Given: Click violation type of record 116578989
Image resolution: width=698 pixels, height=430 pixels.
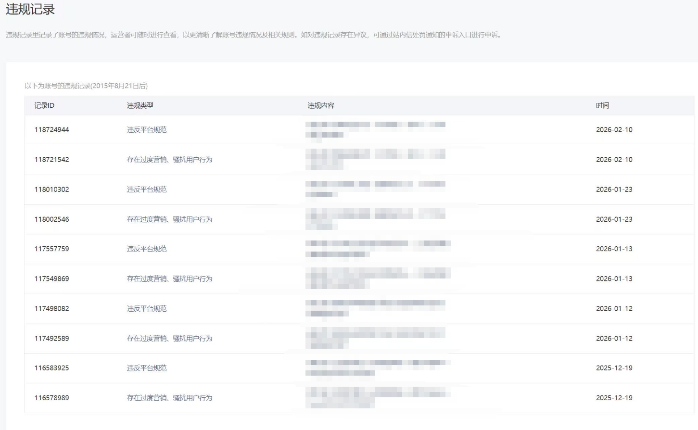Looking at the screenshot, I should point(169,398).
